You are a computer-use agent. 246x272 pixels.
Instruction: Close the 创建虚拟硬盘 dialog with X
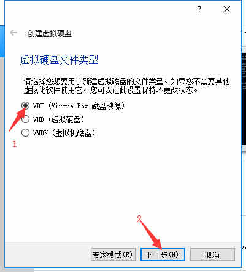pos(227,9)
